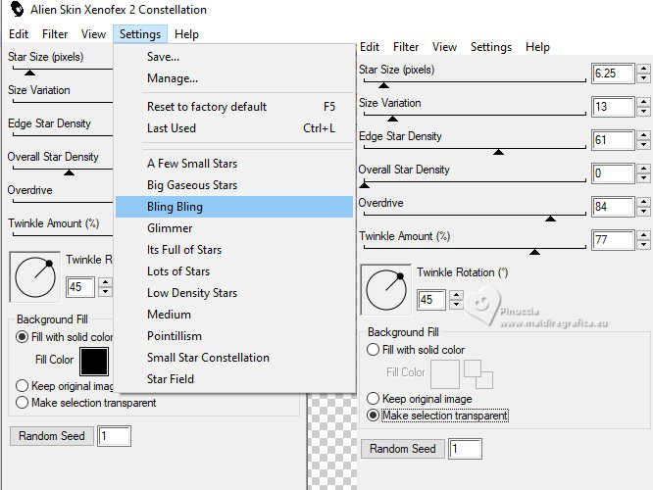Screen dimensions: 653x490
Task: Click Star Size slider handle in left window
Action: pyautogui.click(x=29, y=73)
